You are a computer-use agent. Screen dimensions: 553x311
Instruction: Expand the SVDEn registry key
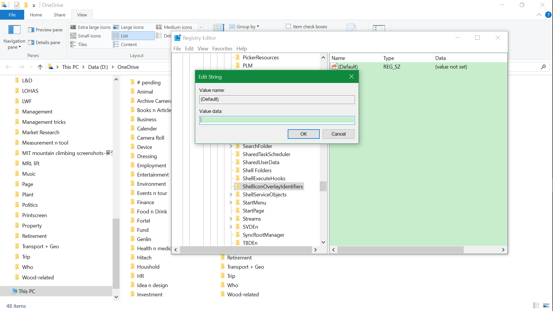pyautogui.click(x=231, y=227)
